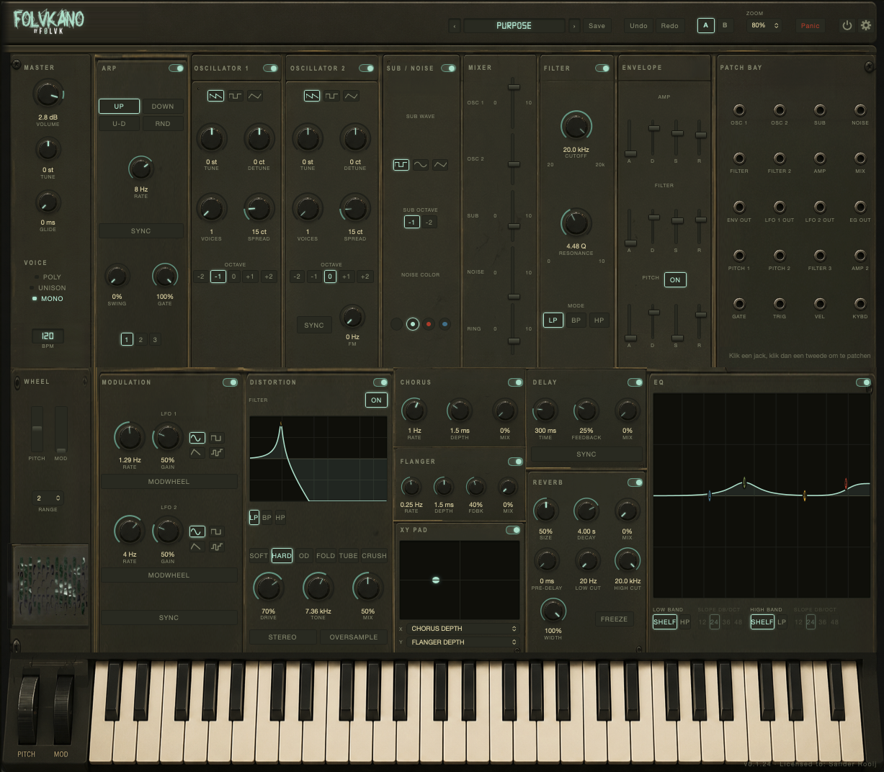Click the PITCH 1 patch jack
The width and height of the screenshot is (884, 772).
[739, 256]
